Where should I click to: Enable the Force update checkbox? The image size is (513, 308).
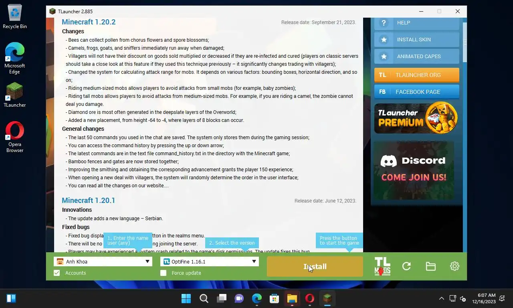tap(164, 273)
